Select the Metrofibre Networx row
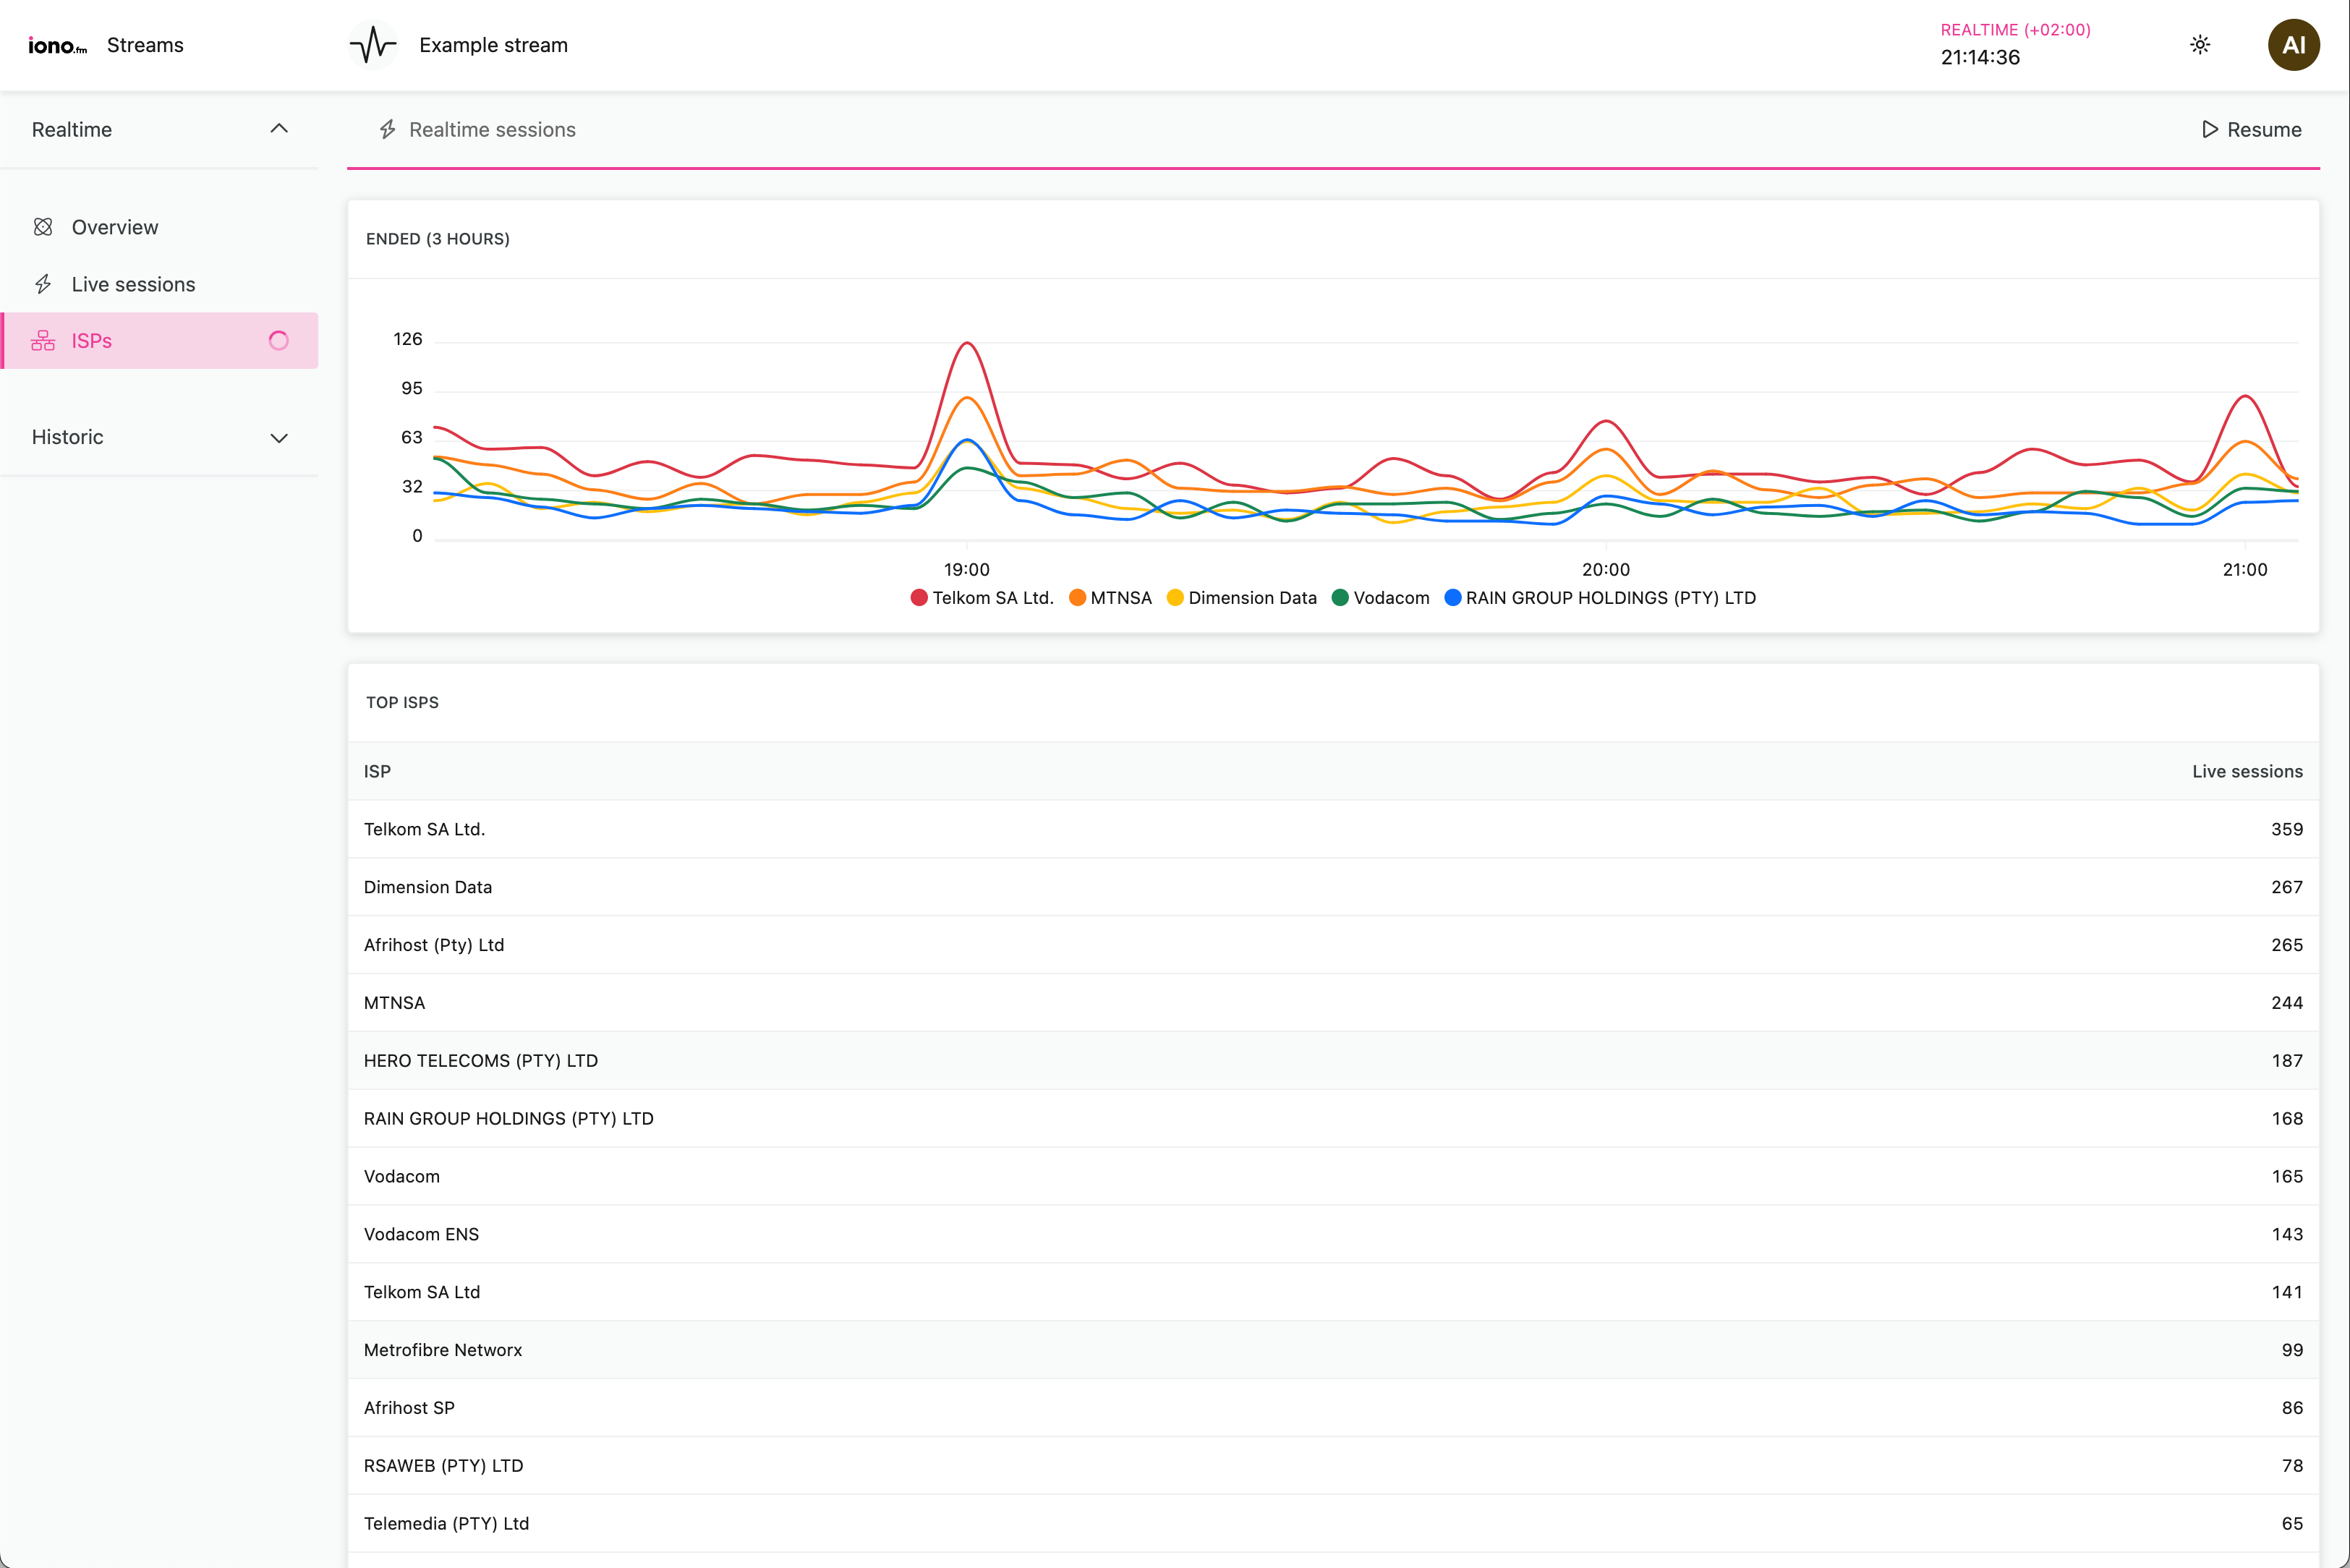Viewport: 2350px width, 1568px height. click(1333, 1350)
